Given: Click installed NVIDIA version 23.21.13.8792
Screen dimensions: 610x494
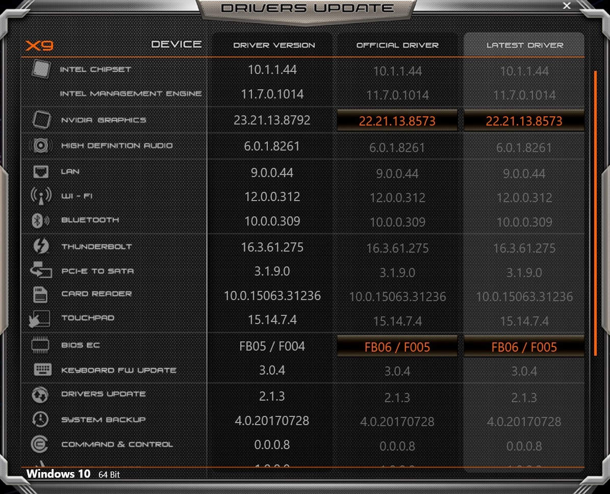Looking at the screenshot, I should pyautogui.click(x=272, y=120).
